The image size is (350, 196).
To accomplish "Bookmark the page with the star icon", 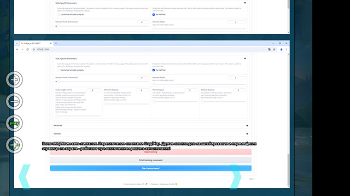I will (x=275, y=50).
